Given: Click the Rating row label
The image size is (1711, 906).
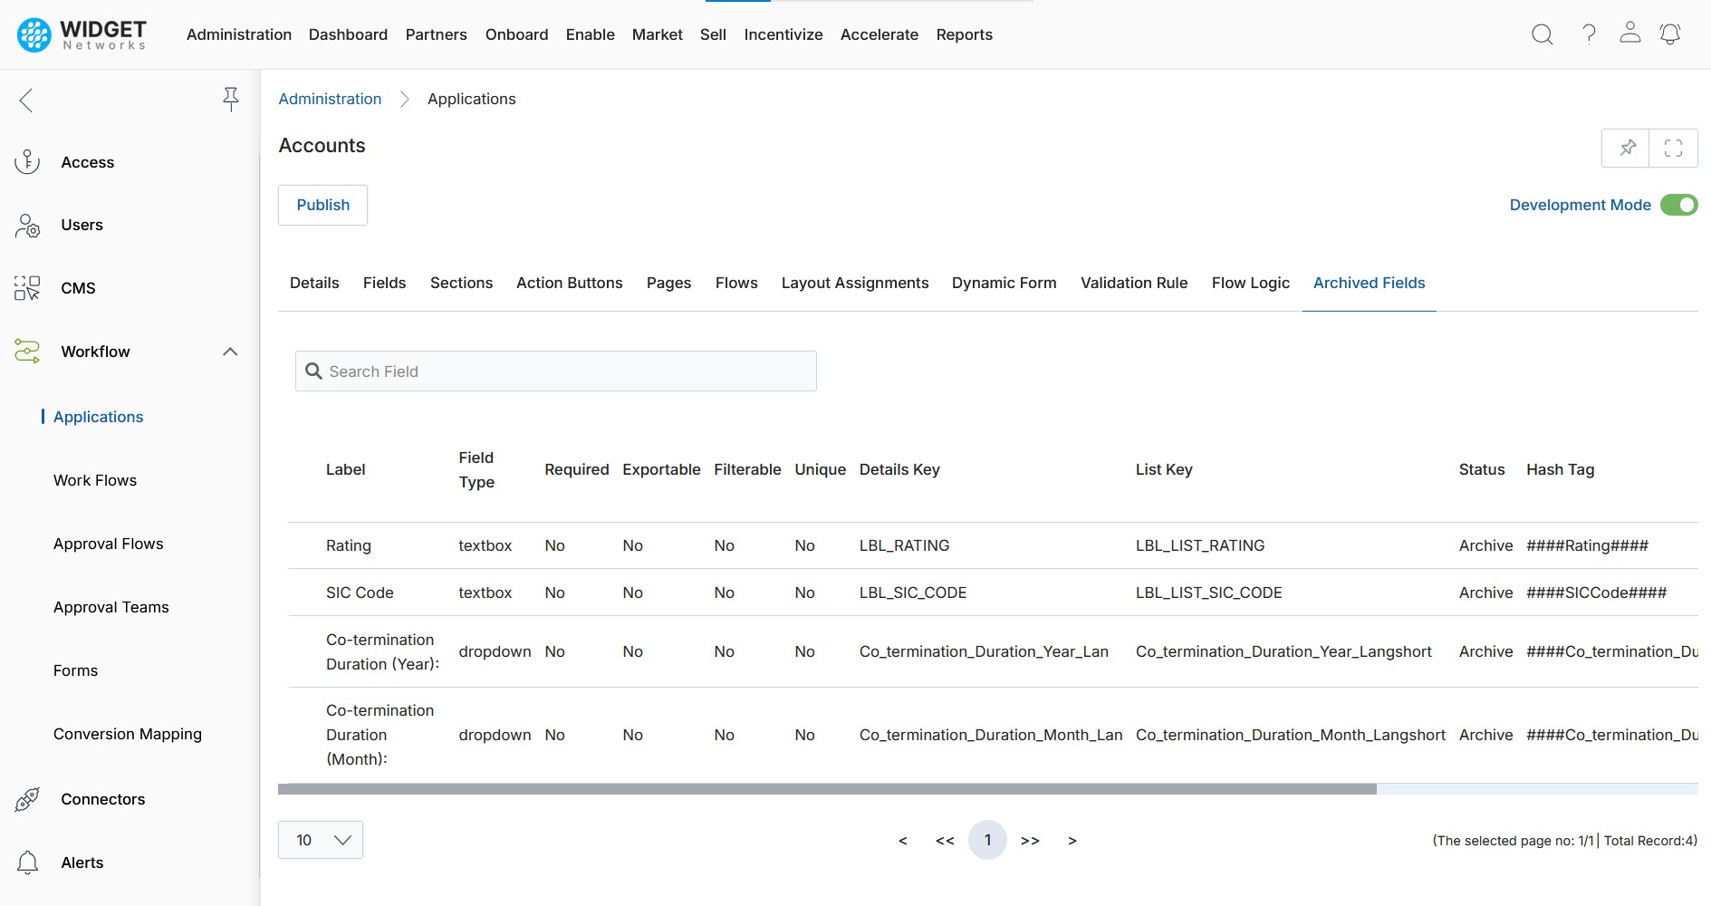Looking at the screenshot, I should 349,545.
